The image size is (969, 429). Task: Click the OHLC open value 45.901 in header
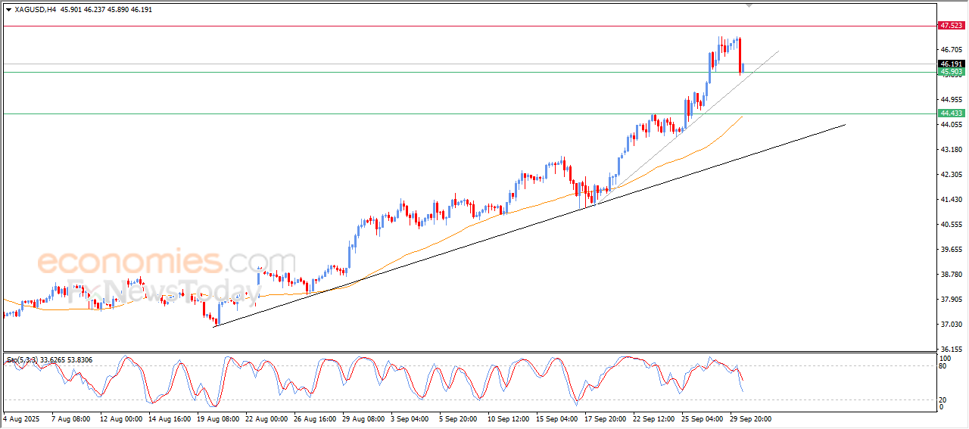pos(70,10)
